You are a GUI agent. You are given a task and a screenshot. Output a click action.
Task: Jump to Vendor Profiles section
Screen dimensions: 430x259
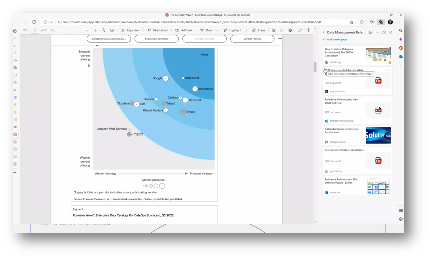tap(252, 39)
